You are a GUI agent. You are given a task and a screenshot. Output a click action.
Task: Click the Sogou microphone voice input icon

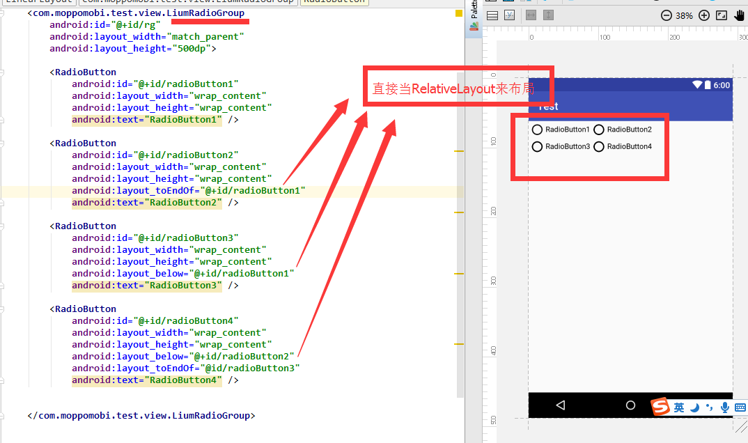click(724, 407)
